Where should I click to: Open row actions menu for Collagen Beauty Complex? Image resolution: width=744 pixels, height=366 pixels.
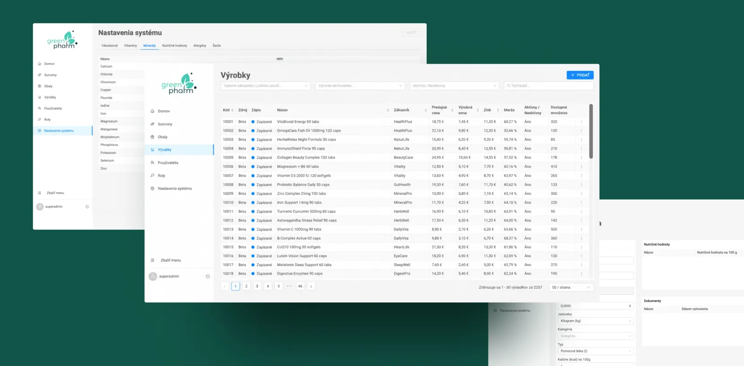pos(581,158)
